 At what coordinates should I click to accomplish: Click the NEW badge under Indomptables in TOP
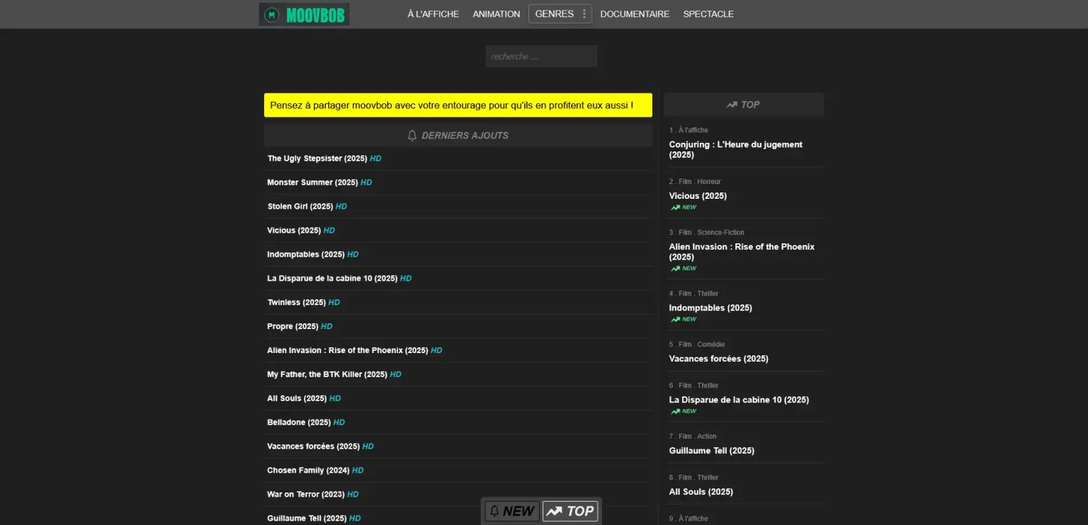[x=684, y=319]
